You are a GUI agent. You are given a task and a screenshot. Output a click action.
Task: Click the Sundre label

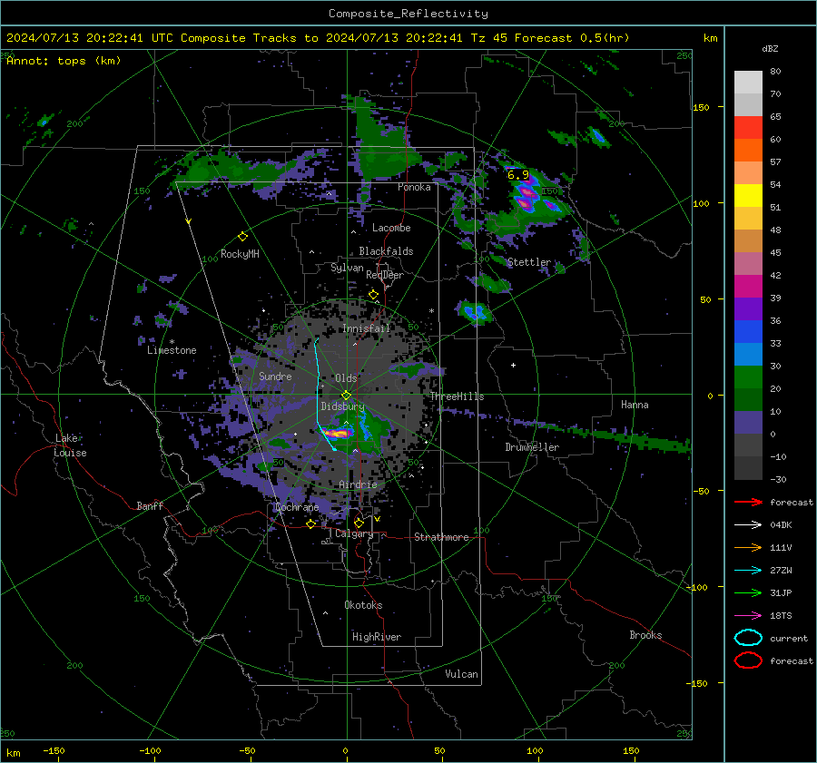point(275,377)
